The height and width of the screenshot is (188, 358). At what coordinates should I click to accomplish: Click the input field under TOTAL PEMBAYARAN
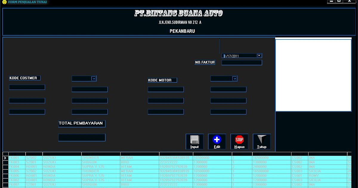tap(82, 137)
